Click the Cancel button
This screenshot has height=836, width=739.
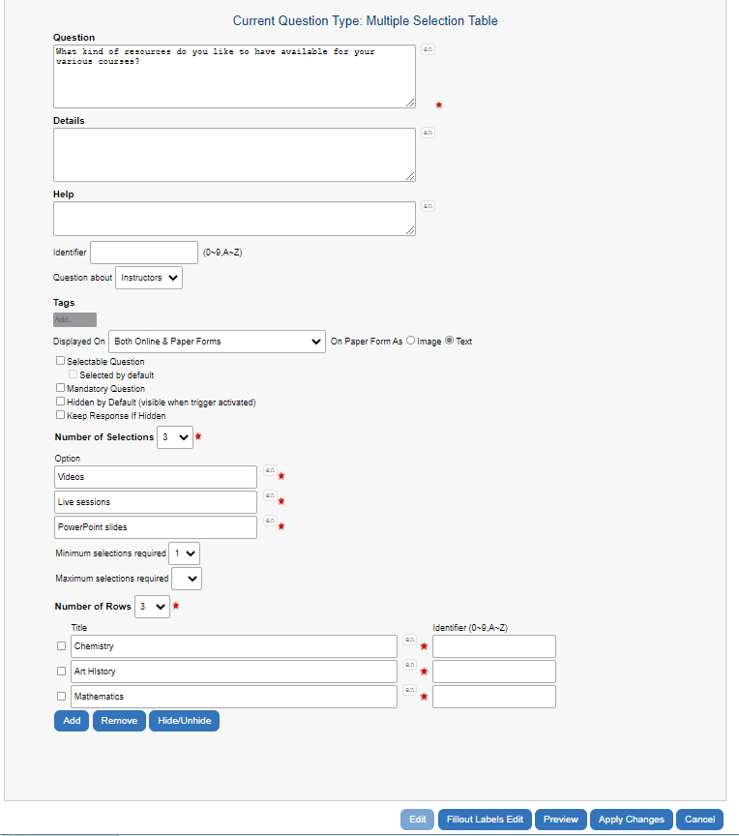pos(699,820)
